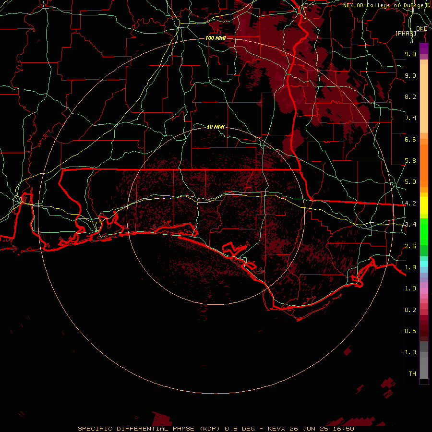Select the 5.8 value on the legend

pyautogui.click(x=410, y=161)
